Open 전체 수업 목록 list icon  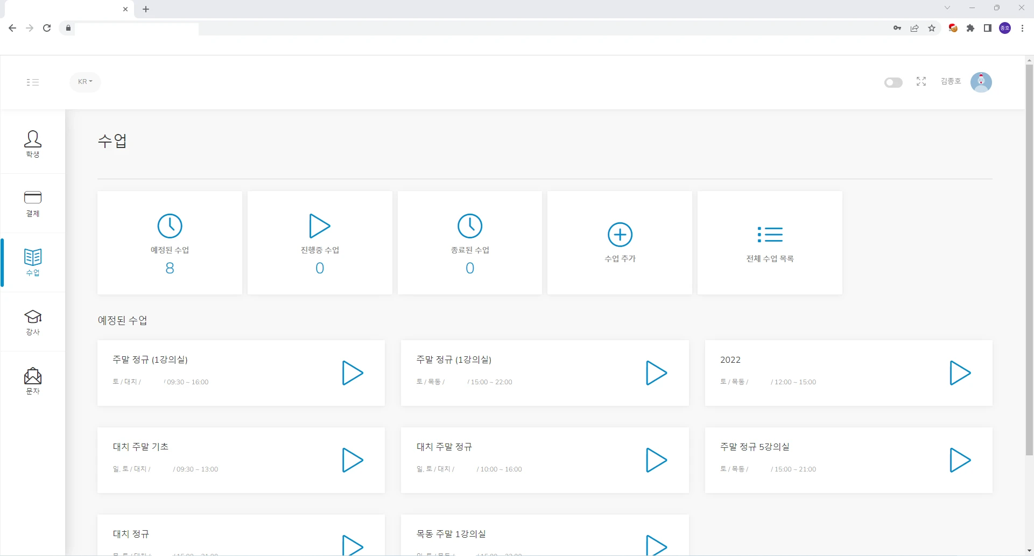click(770, 235)
